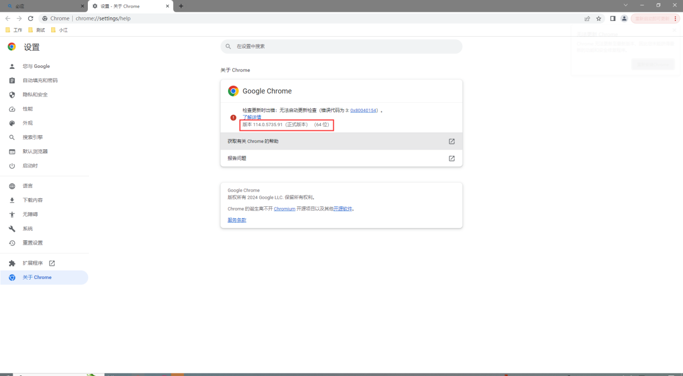The height and width of the screenshot is (376, 683).
Task: Open 服务条款 terms link
Action: [x=237, y=220]
